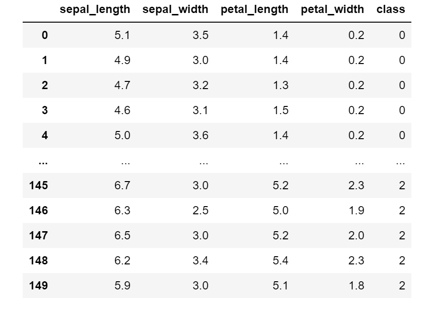Click row index 149

[39, 286]
